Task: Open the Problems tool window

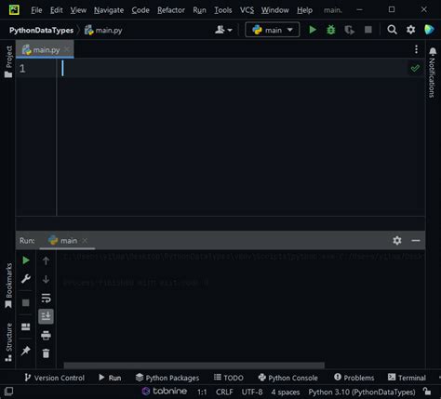Action: point(354,378)
